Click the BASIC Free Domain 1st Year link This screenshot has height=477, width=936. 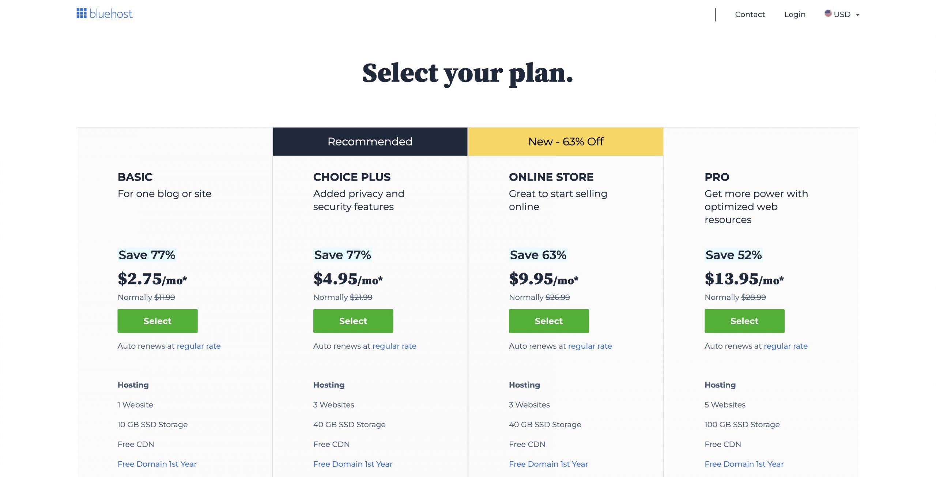156,463
